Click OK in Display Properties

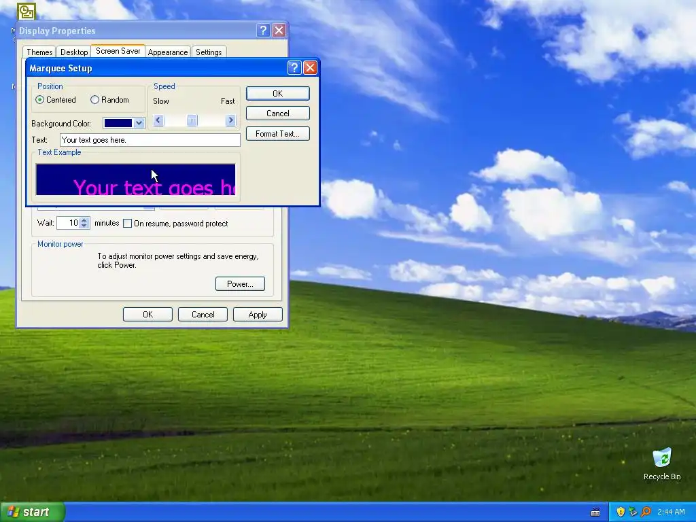147,314
